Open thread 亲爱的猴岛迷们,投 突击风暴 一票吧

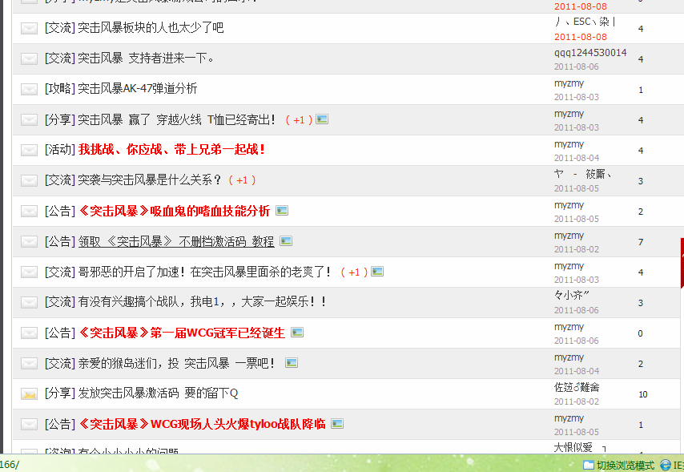176,363
